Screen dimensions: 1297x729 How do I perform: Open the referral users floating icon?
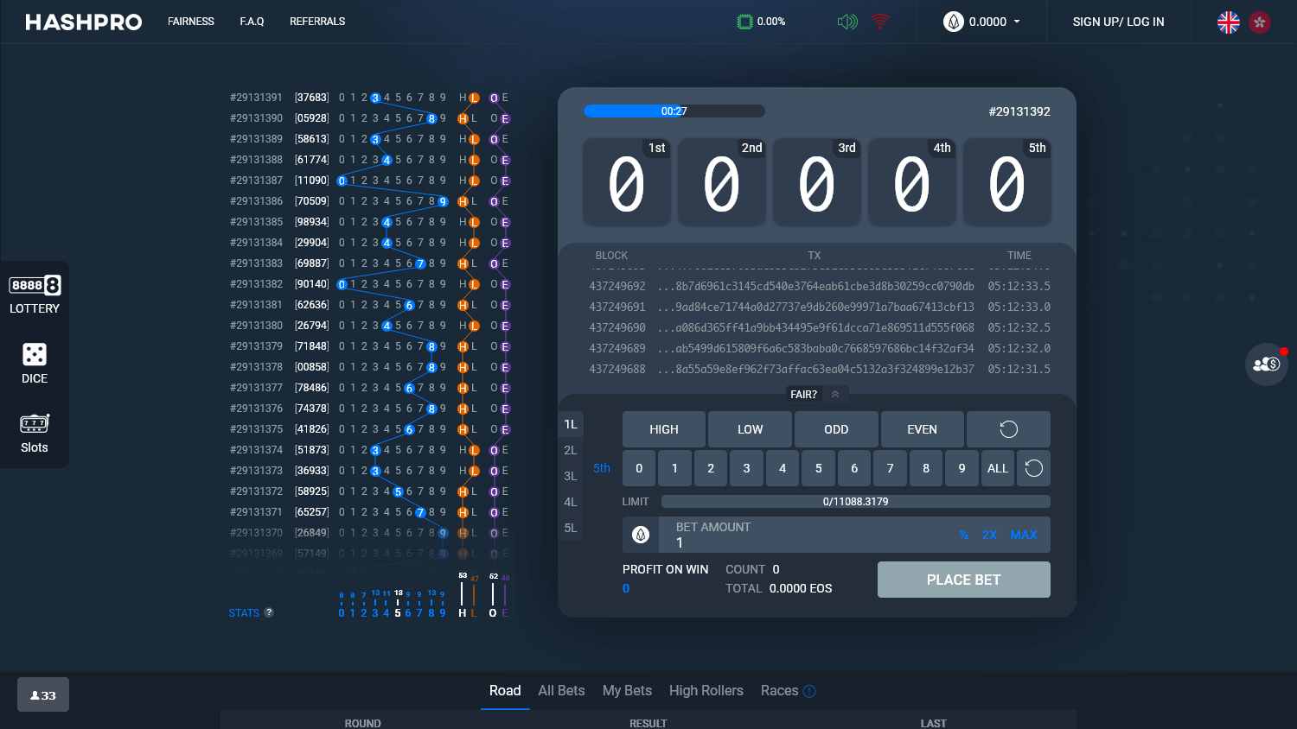coord(1267,364)
